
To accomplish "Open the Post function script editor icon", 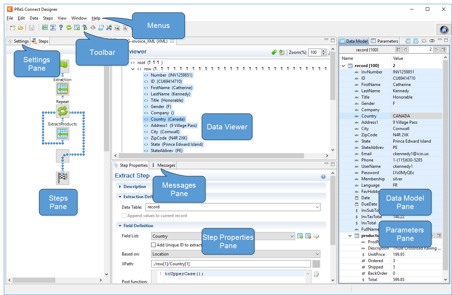I will click(x=317, y=274).
